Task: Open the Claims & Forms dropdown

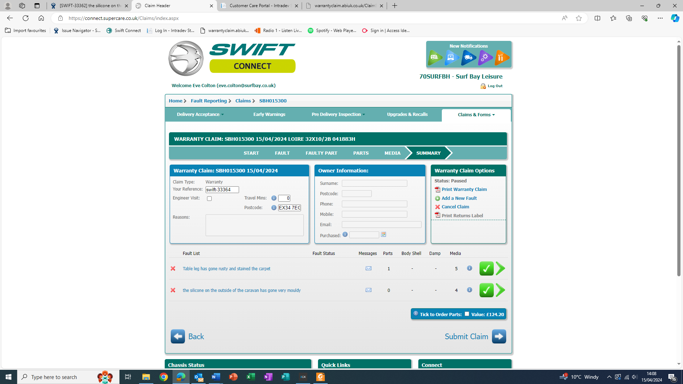Action: (476, 115)
